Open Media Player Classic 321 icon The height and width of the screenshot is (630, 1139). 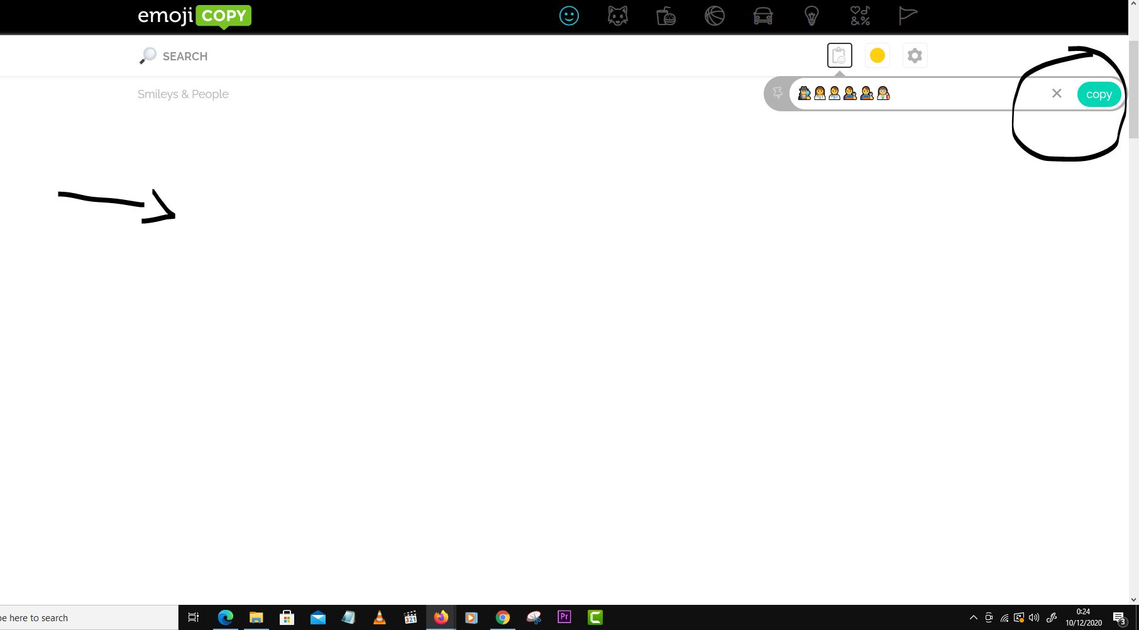pos(410,617)
